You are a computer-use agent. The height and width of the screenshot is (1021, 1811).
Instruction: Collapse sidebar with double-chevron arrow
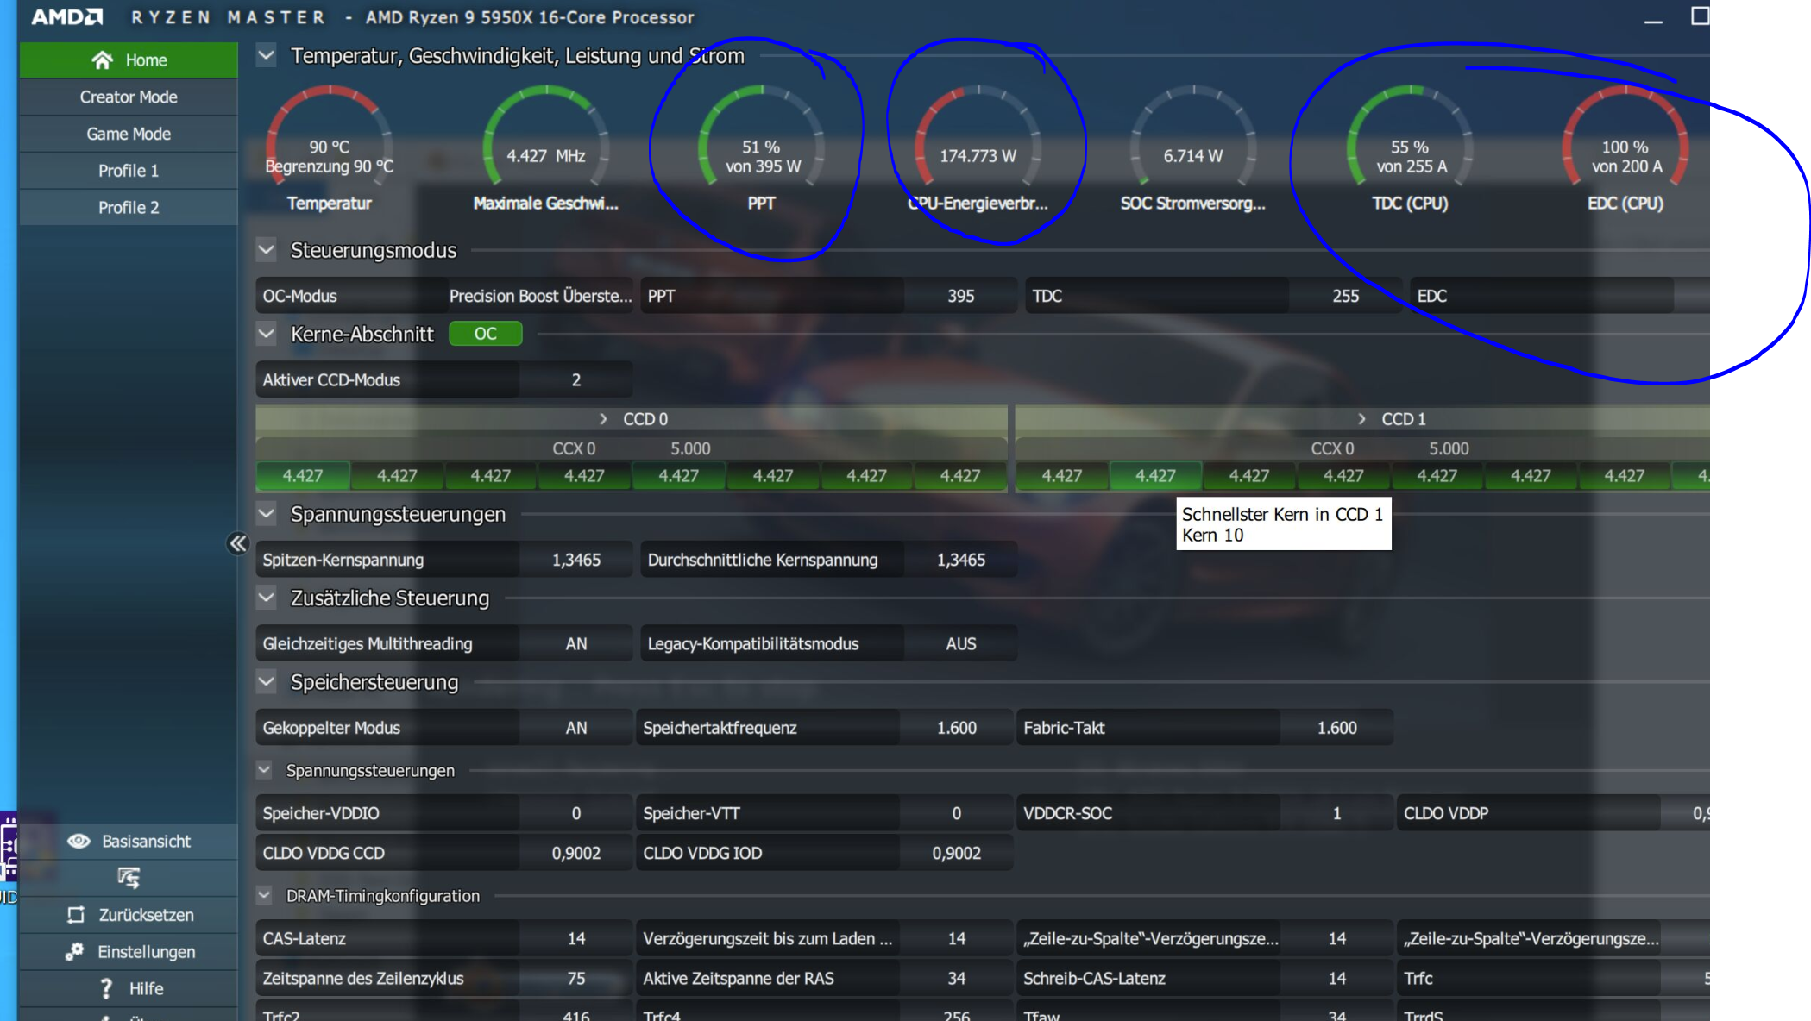237,543
